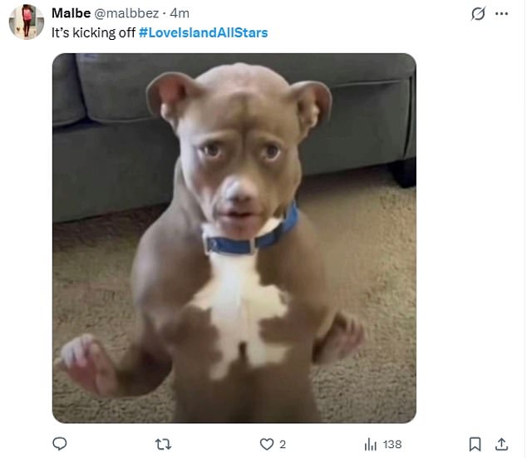Click the 4m timestamp

pos(180,13)
